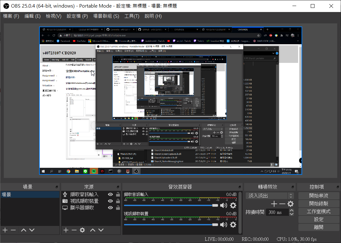The height and width of the screenshot is (243, 341).
Task: Click the 開始錄製 button
Action: pos(319,204)
